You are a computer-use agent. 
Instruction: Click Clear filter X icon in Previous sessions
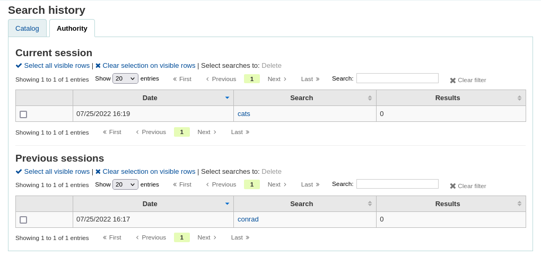pyautogui.click(x=453, y=186)
